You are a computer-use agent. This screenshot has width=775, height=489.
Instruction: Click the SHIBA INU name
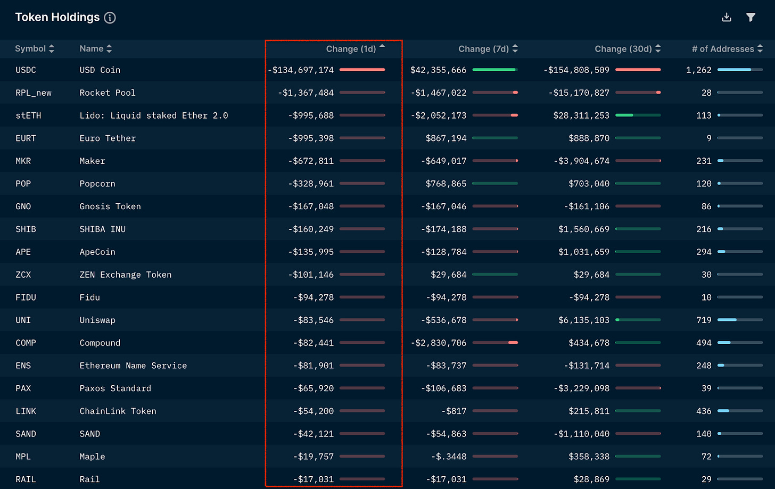pos(103,229)
